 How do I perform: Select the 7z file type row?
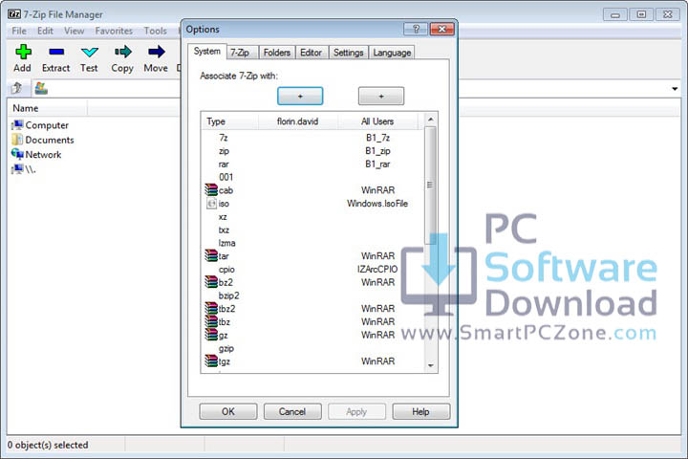[x=312, y=138]
